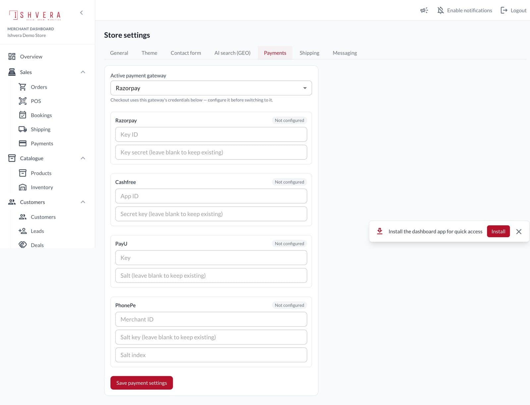Screen dimensions: 530x405
Task: Collapse the Sales section chevron
Action: tap(83, 72)
